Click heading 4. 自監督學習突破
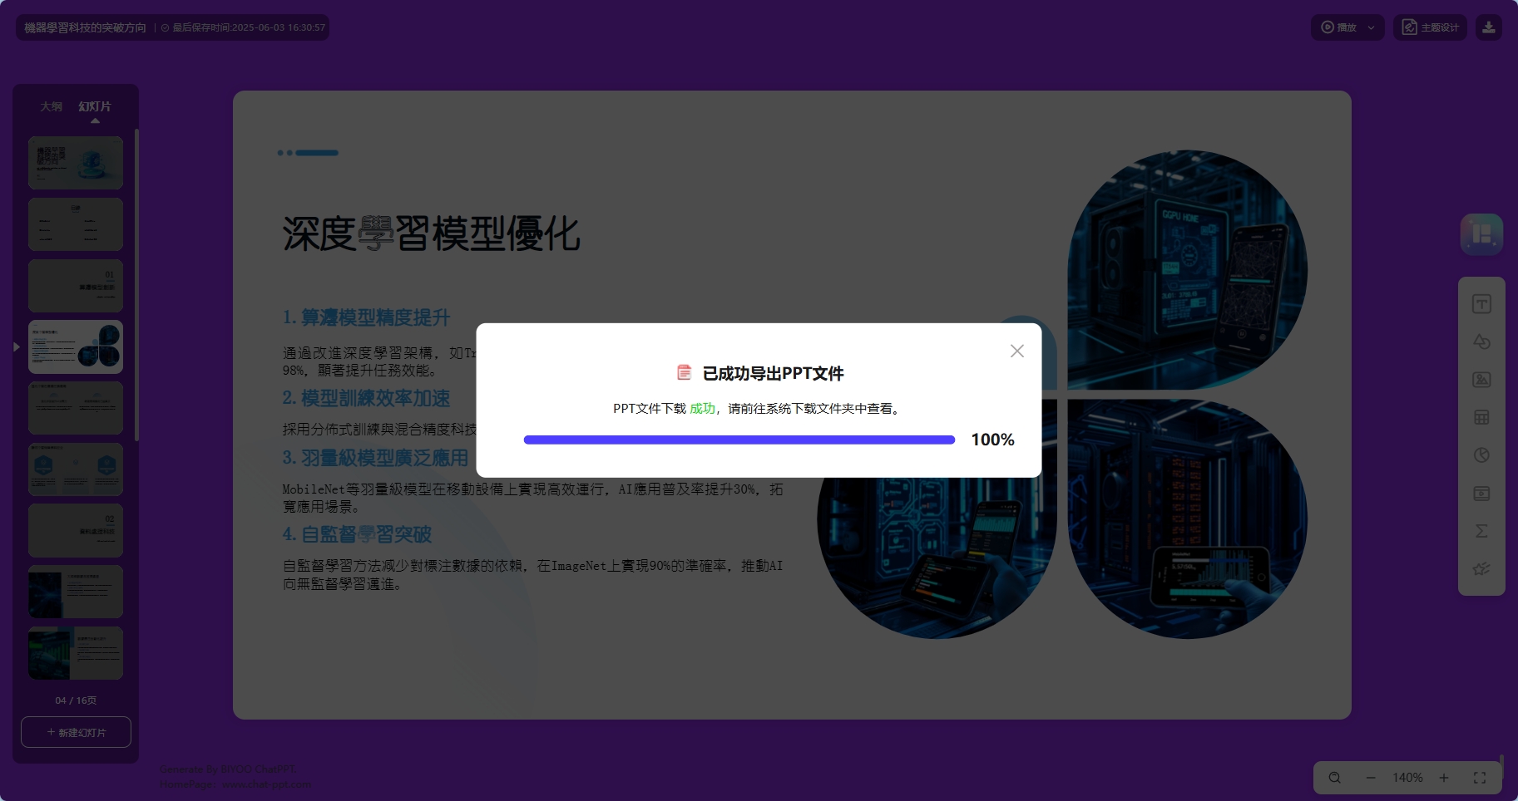 [357, 534]
